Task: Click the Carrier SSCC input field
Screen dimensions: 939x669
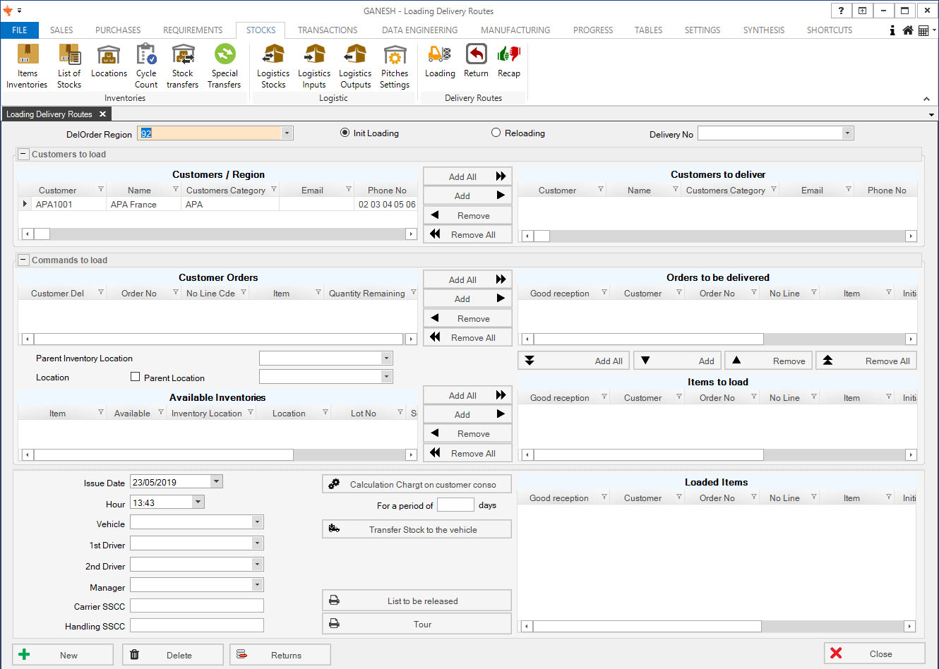Action: (x=197, y=605)
